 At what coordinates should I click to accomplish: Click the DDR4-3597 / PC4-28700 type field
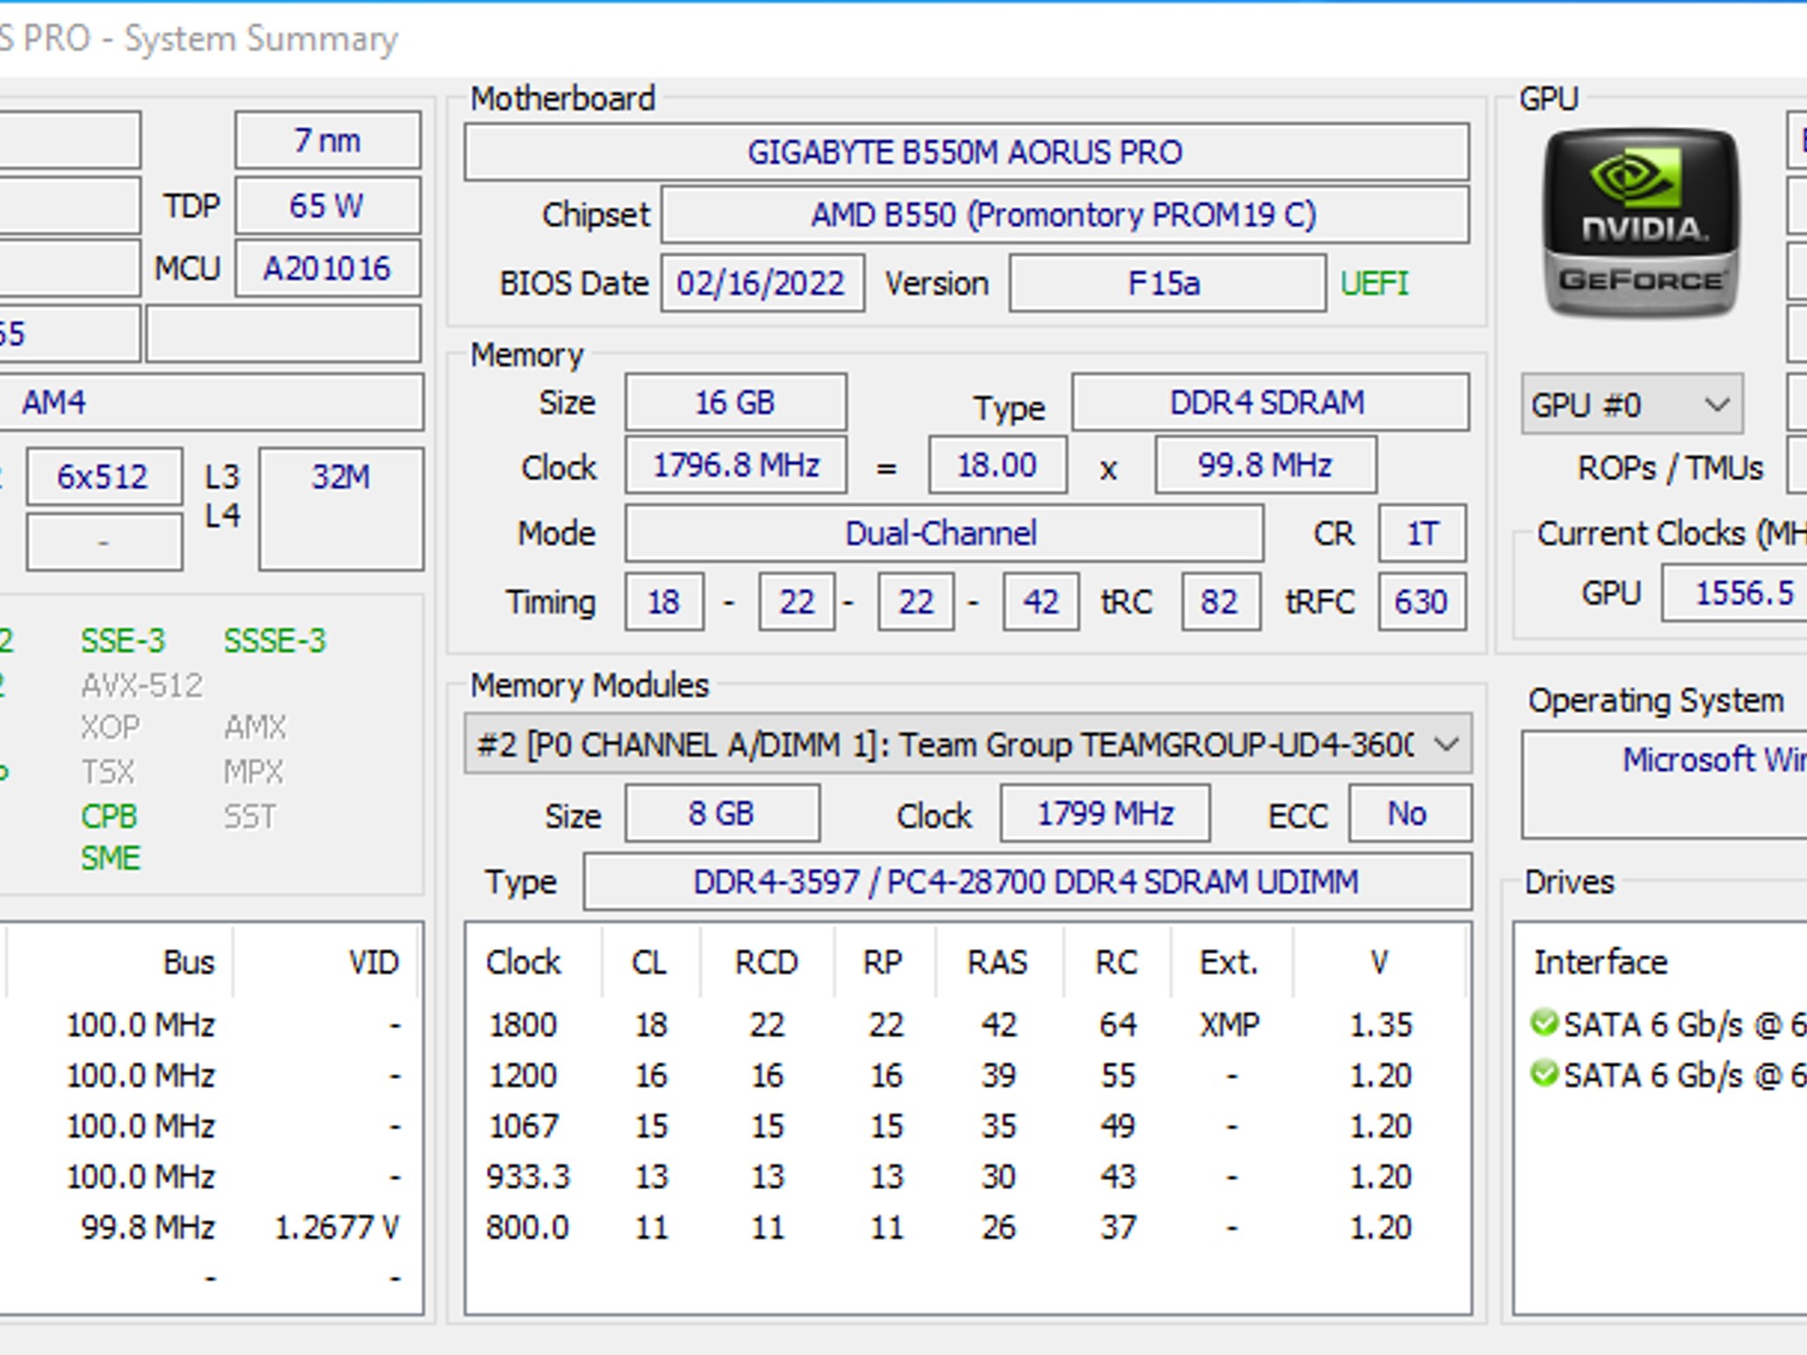coord(1027,881)
